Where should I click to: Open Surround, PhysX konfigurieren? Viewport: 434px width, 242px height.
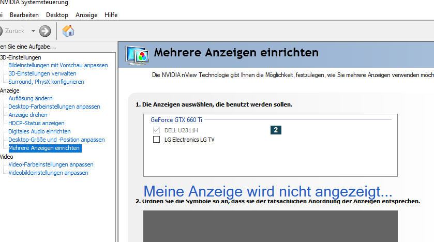coord(46,82)
